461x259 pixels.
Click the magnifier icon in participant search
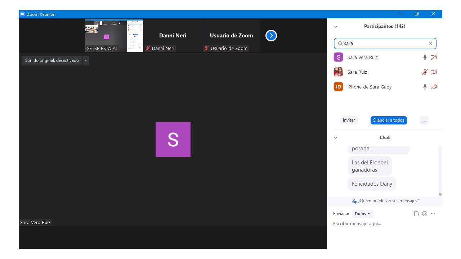click(340, 44)
